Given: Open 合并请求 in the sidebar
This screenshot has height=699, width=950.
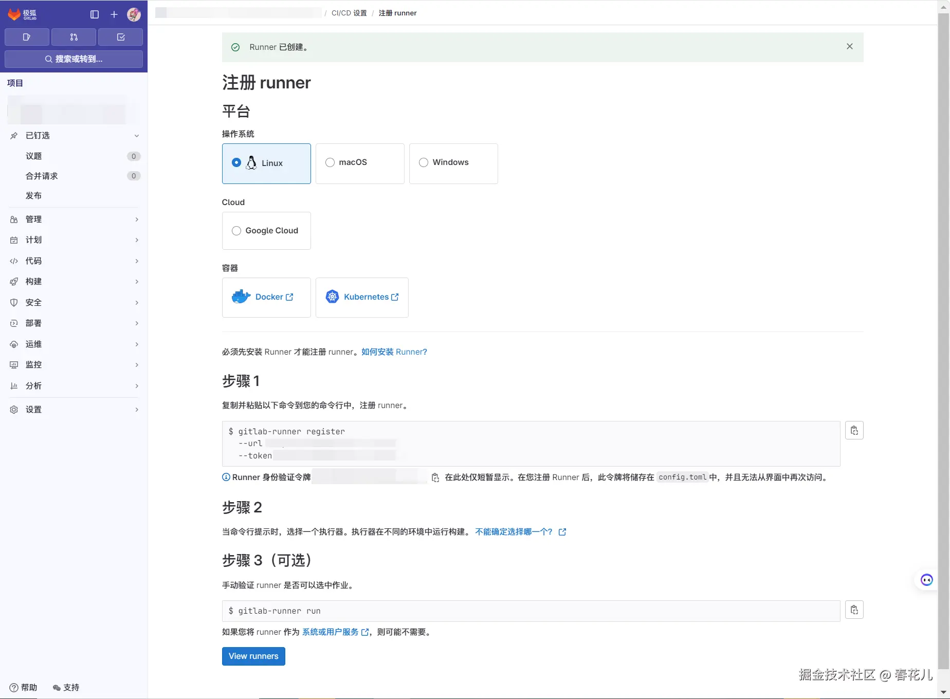Looking at the screenshot, I should [x=74, y=176].
